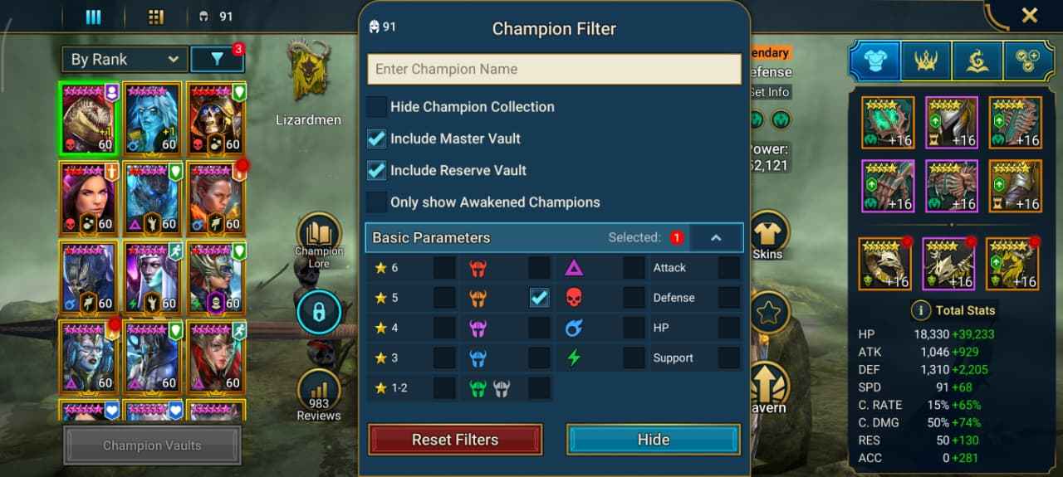Check Hide Champion Collection box

coord(377,107)
